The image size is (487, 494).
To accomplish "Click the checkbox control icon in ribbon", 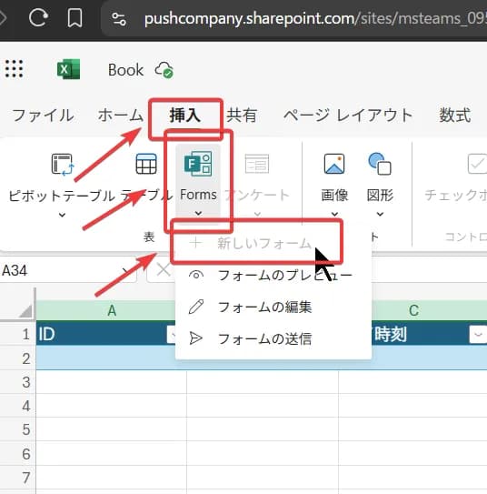I will 477,164.
